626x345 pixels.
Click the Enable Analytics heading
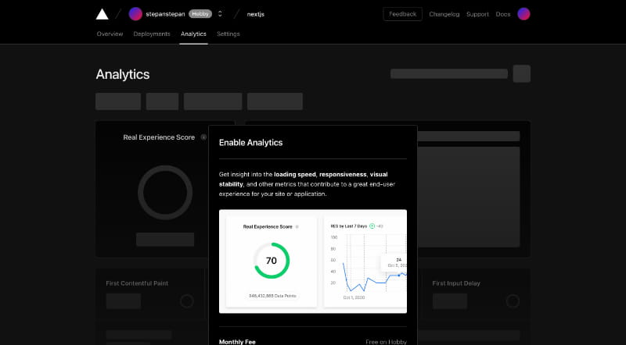click(250, 143)
